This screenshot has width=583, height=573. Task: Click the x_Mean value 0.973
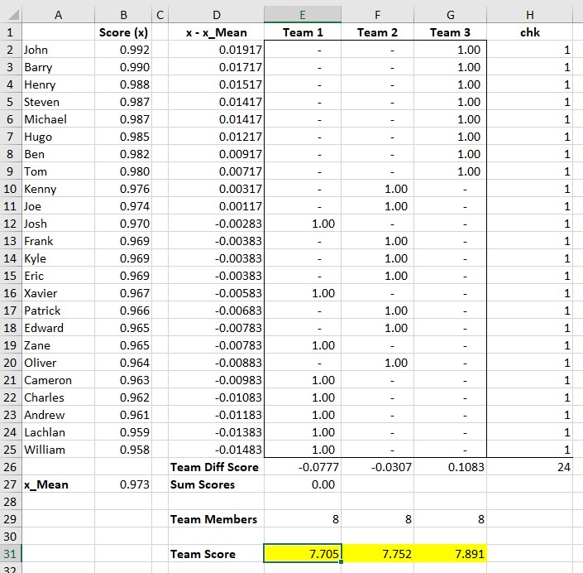pos(122,484)
